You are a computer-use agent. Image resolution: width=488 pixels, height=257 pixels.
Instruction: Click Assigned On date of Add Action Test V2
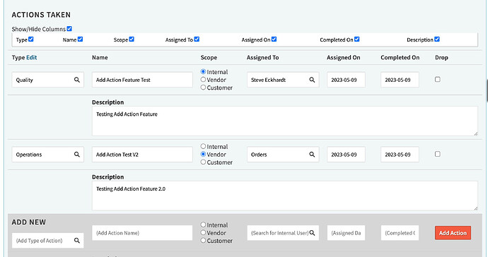(346, 155)
